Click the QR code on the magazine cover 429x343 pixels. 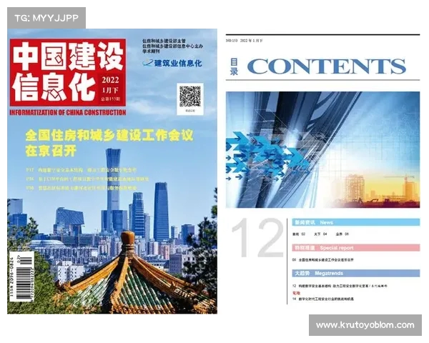190,96
